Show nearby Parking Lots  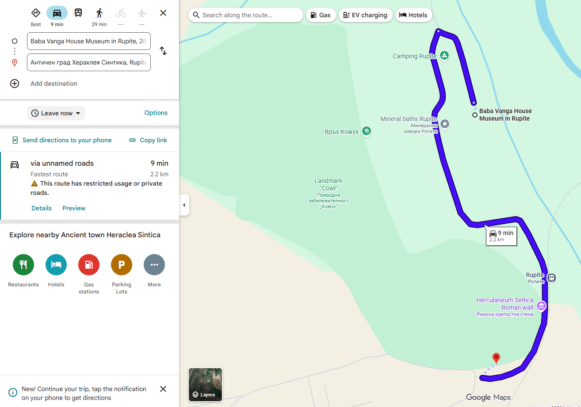tap(122, 265)
